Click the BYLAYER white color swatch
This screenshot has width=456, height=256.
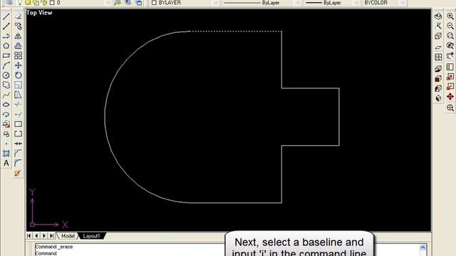pos(154,3)
